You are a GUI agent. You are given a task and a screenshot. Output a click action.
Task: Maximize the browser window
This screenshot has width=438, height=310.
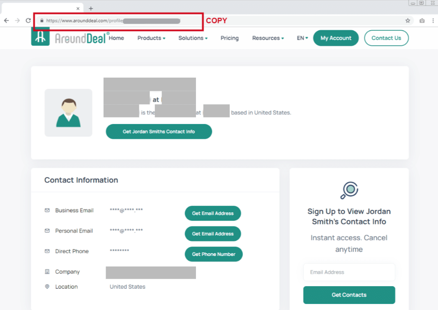(422, 3)
